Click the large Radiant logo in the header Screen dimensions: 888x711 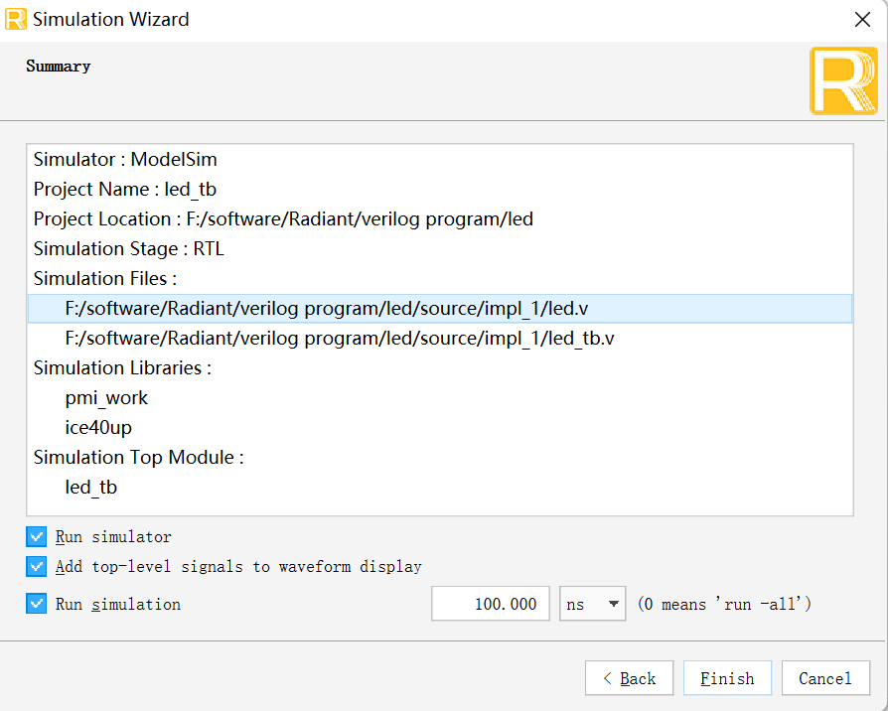[843, 81]
